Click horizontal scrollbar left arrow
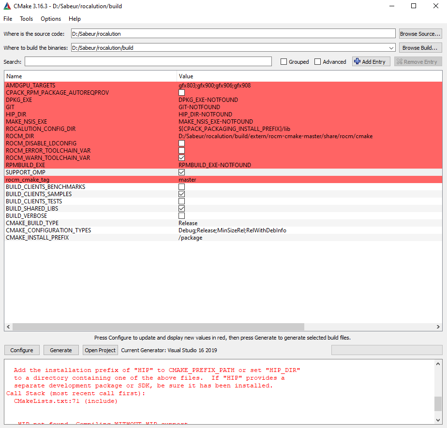 pos(8,327)
